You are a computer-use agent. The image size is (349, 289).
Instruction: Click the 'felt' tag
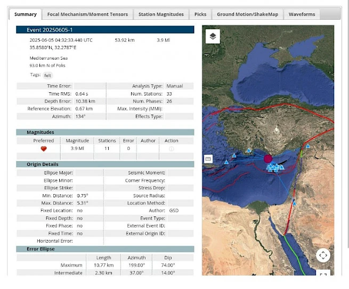pos(48,76)
